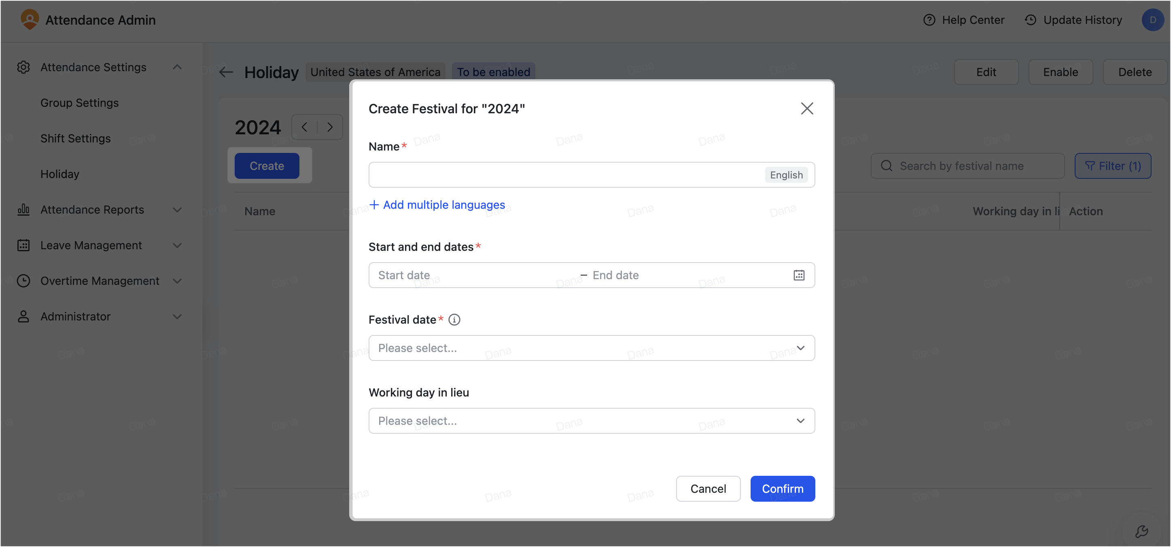Click Add multiple languages link
1171x547 pixels.
pos(437,205)
